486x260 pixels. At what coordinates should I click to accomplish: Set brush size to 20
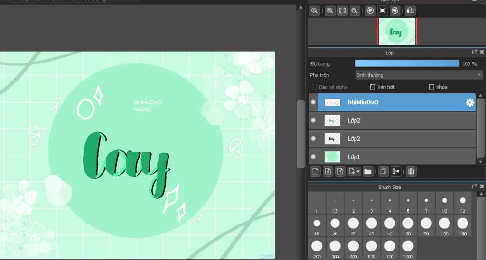[335, 226]
